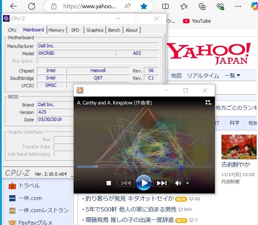258x225 pixels.
Task: Open the Memory tab in CPU-Z
Action: point(56,30)
